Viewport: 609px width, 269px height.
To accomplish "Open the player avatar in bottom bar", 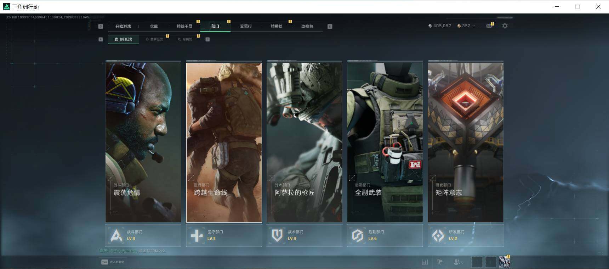I will coord(504,262).
